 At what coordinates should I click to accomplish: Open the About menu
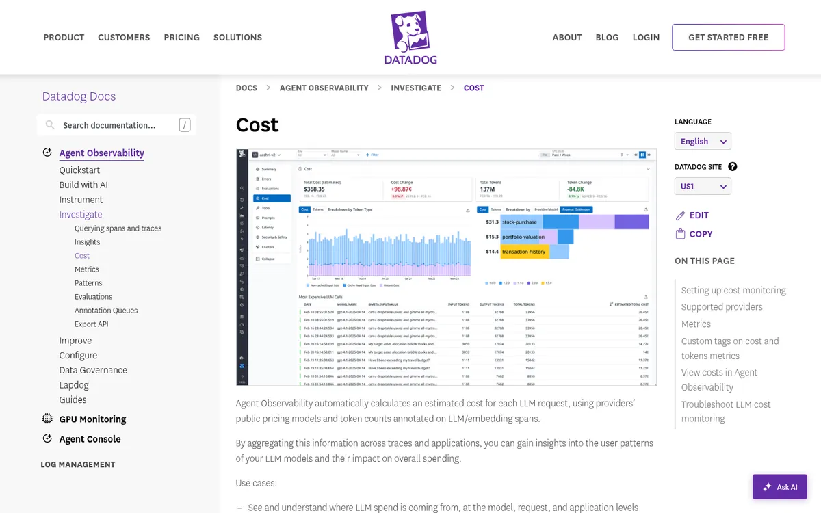567,38
